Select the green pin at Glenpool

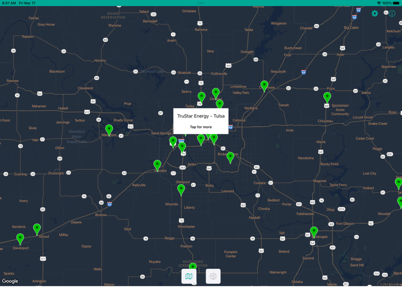coord(181,190)
